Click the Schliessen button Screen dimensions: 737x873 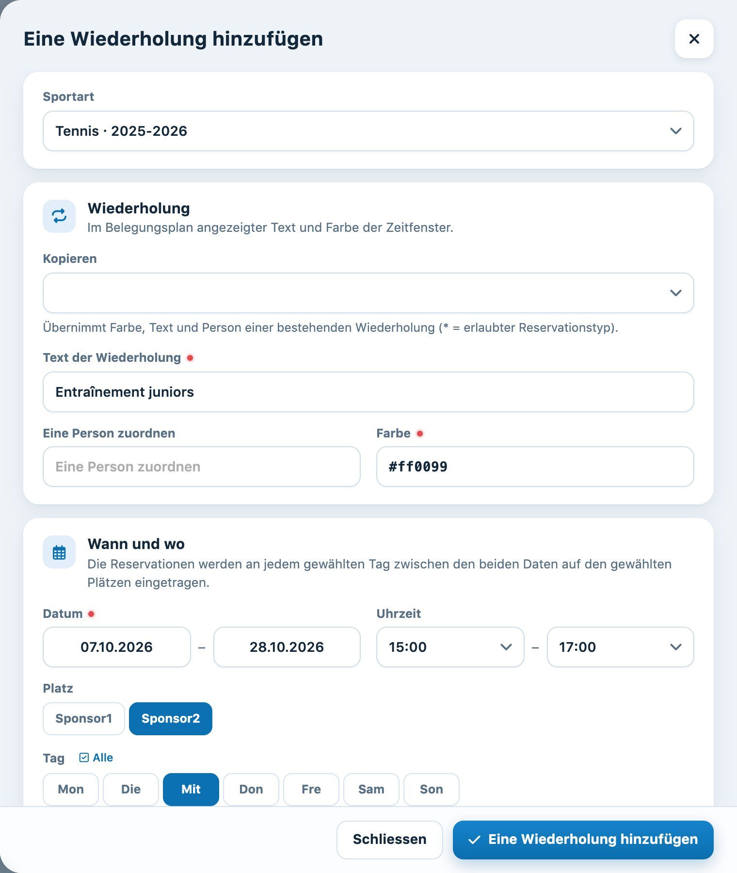point(390,840)
